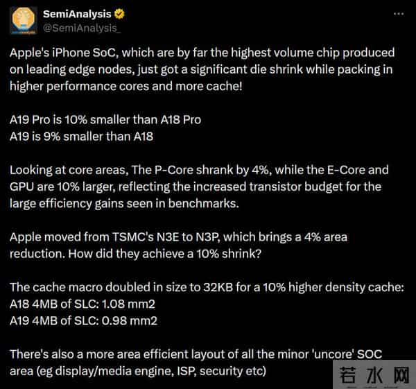The image size is (416, 389).
Task: Click the gold verified badge
Action: click(x=120, y=14)
